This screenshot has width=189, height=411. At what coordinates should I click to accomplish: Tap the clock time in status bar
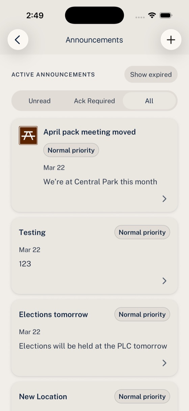(35, 16)
